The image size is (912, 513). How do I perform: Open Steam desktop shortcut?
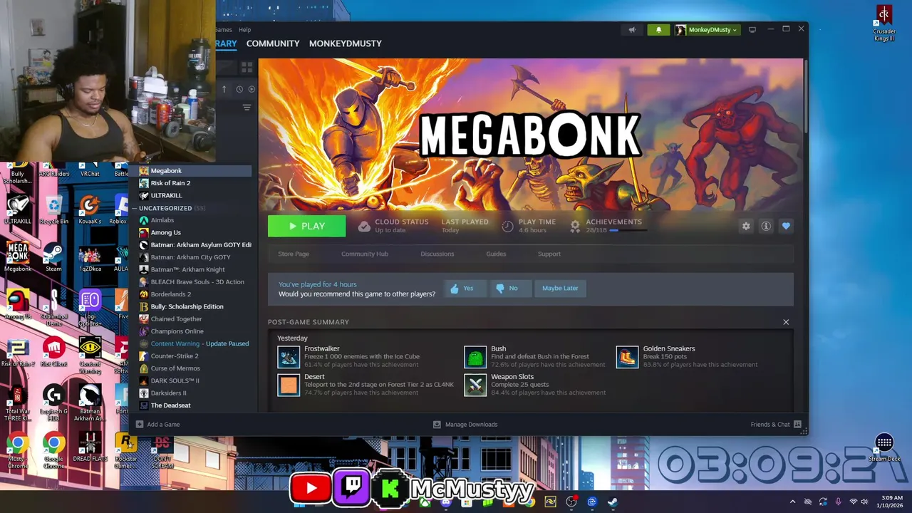click(53, 258)
